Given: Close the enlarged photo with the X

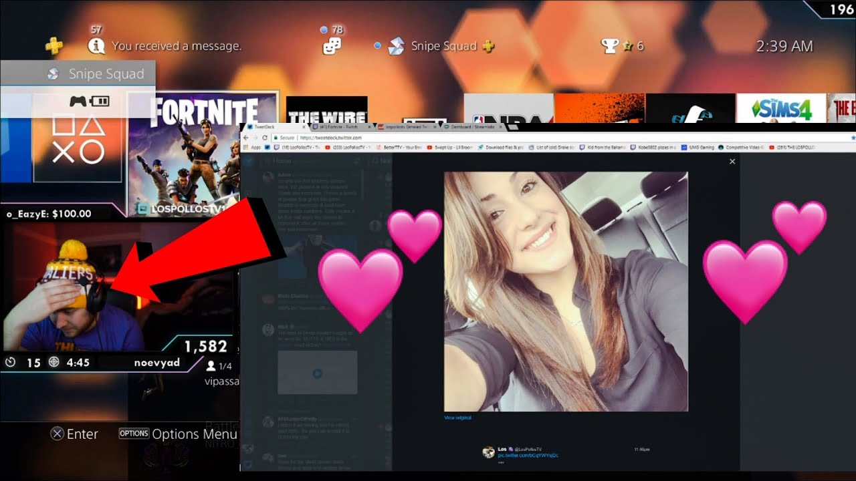Looking at the screenshot, I should click(732, 161).
